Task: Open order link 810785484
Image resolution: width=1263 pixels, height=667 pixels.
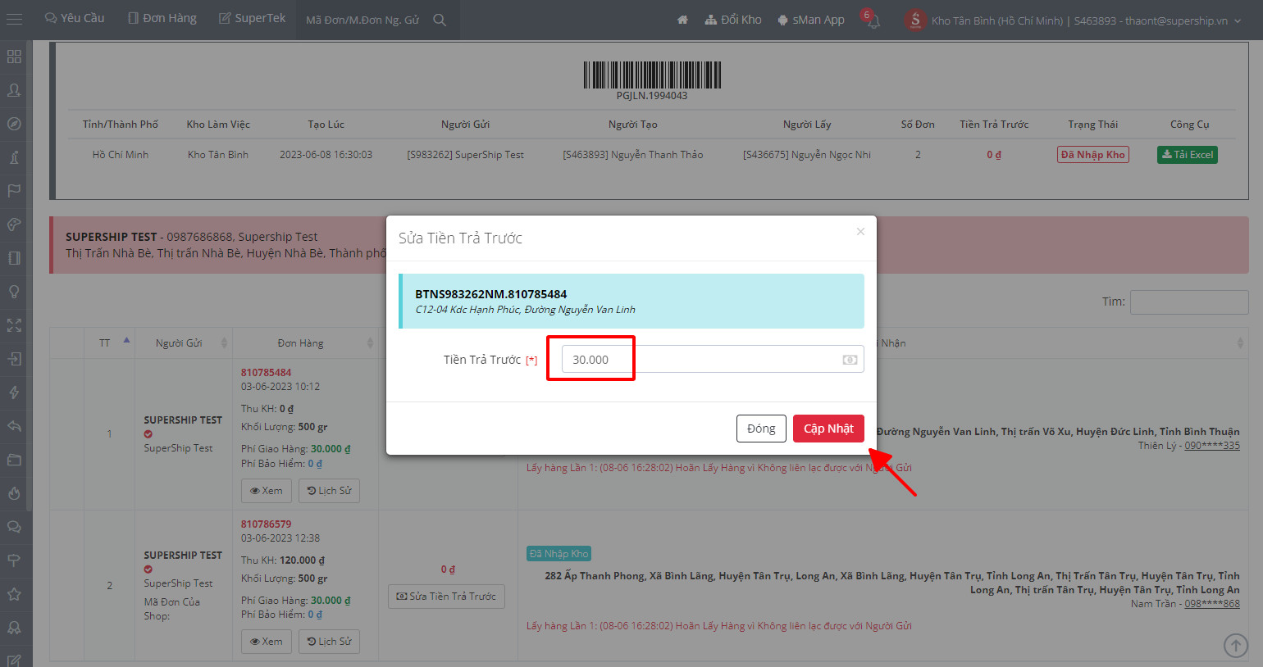Action: 266,373
